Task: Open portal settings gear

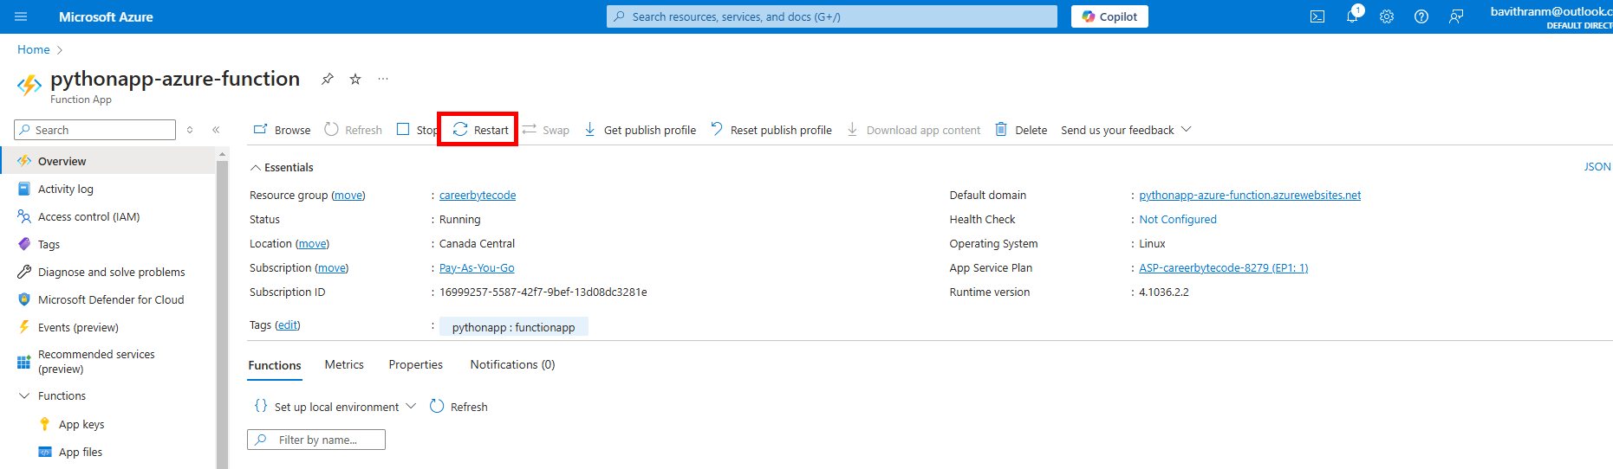Action: tap(1387, 16)
